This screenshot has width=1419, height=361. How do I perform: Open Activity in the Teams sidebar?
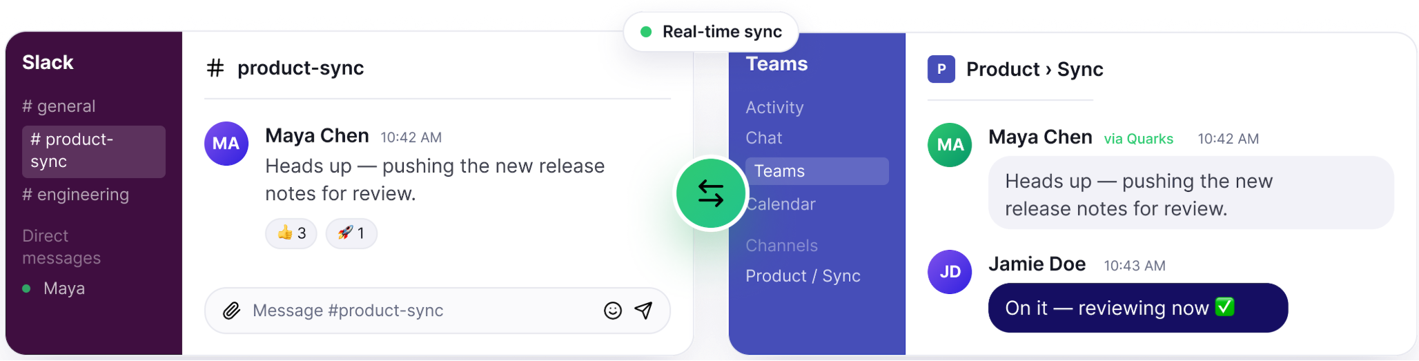[x=774, y=108]
